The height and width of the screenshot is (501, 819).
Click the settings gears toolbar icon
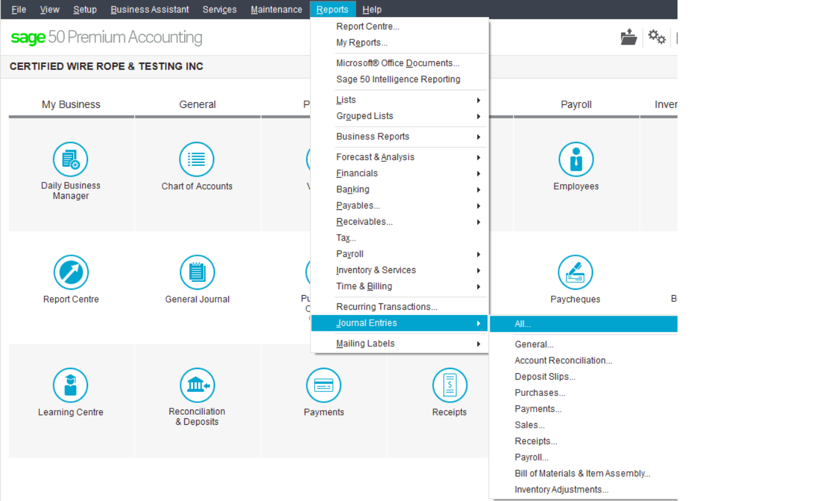[657, 37]
